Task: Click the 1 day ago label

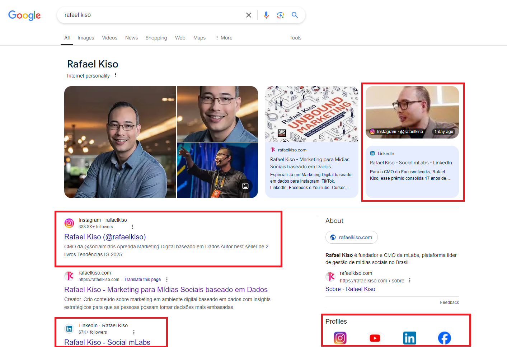Action: pyautogui.click(x=444, y=132)
